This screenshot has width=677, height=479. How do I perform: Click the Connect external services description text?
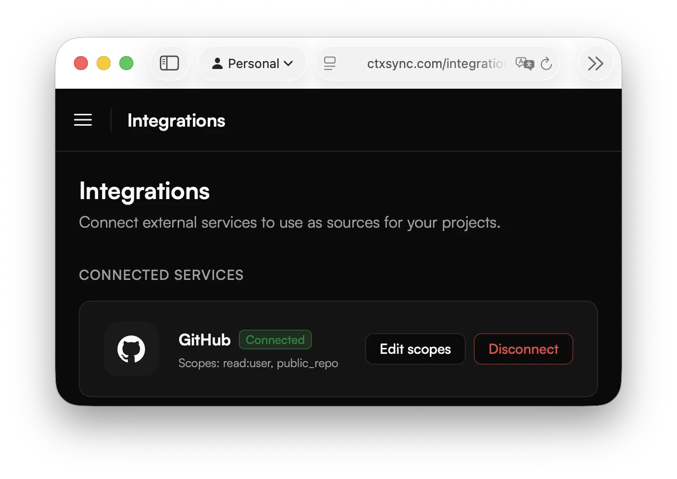(x=290, y=223)
